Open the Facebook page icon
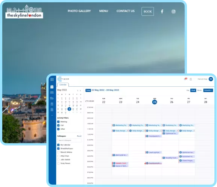The image size is (217, 187). pos(162,11)
